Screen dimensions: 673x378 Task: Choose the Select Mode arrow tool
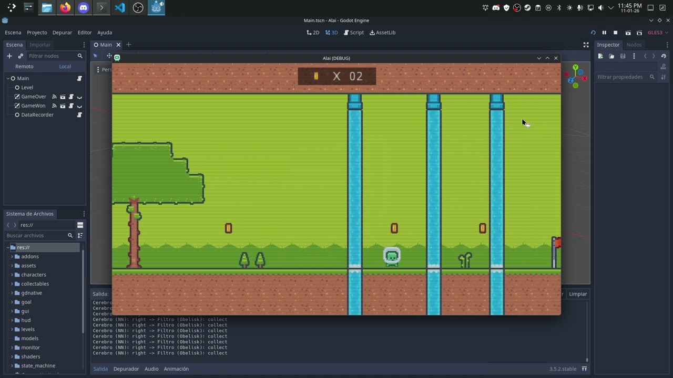[95, 56]
